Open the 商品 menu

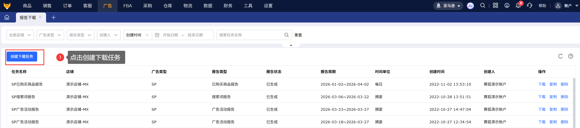[x=27, y=6]
